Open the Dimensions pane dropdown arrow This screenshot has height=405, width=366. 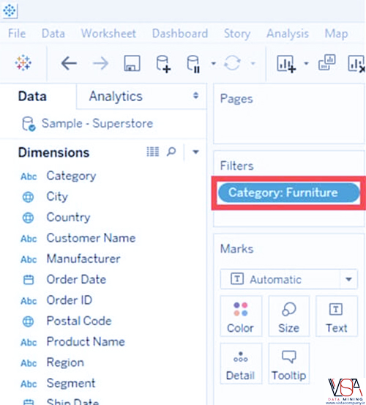coord(195,152)
